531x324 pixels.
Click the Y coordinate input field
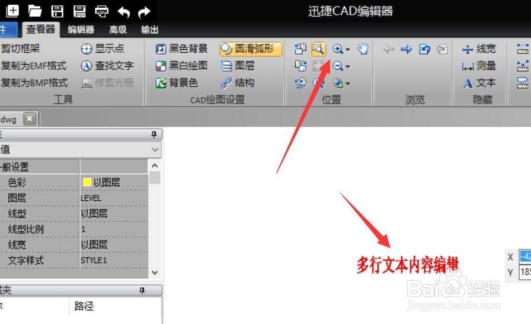pyautogui.click(x=525, y=272)
